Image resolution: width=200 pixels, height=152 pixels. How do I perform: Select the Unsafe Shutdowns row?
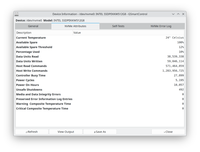click(x=100, y=90)
